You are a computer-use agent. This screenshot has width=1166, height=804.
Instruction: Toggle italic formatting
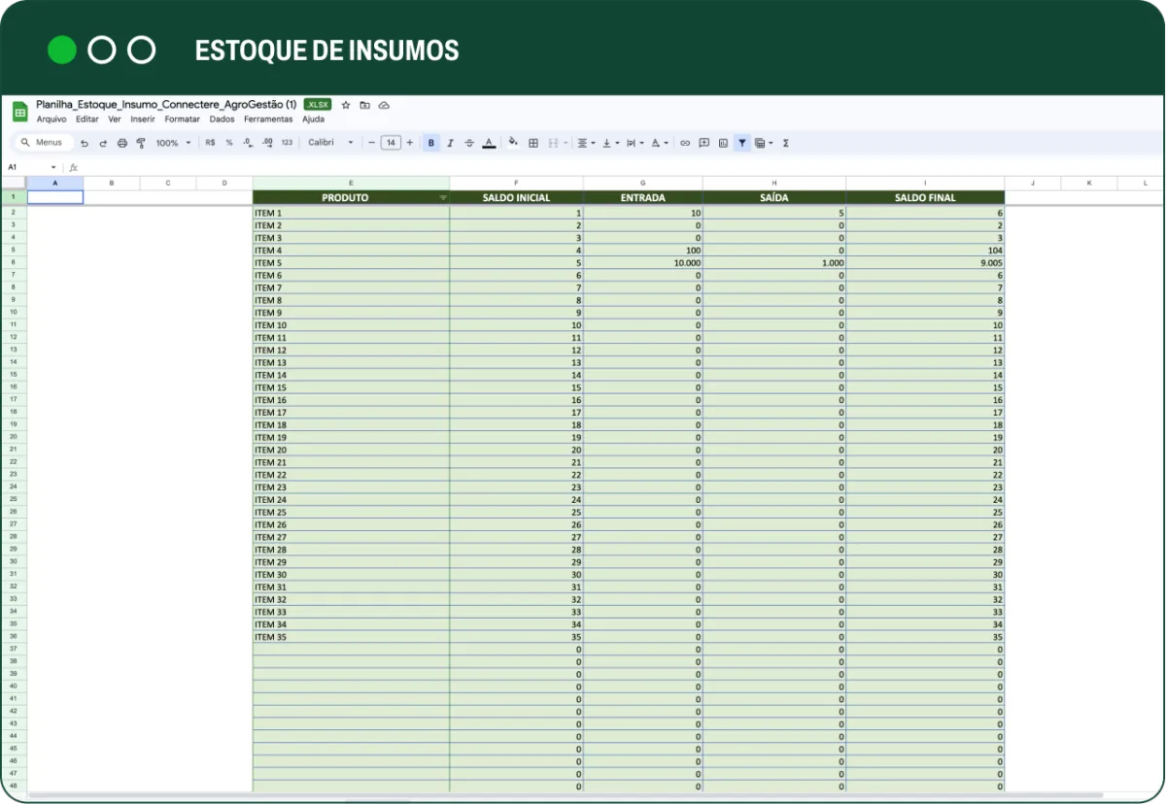pos(450,143)
